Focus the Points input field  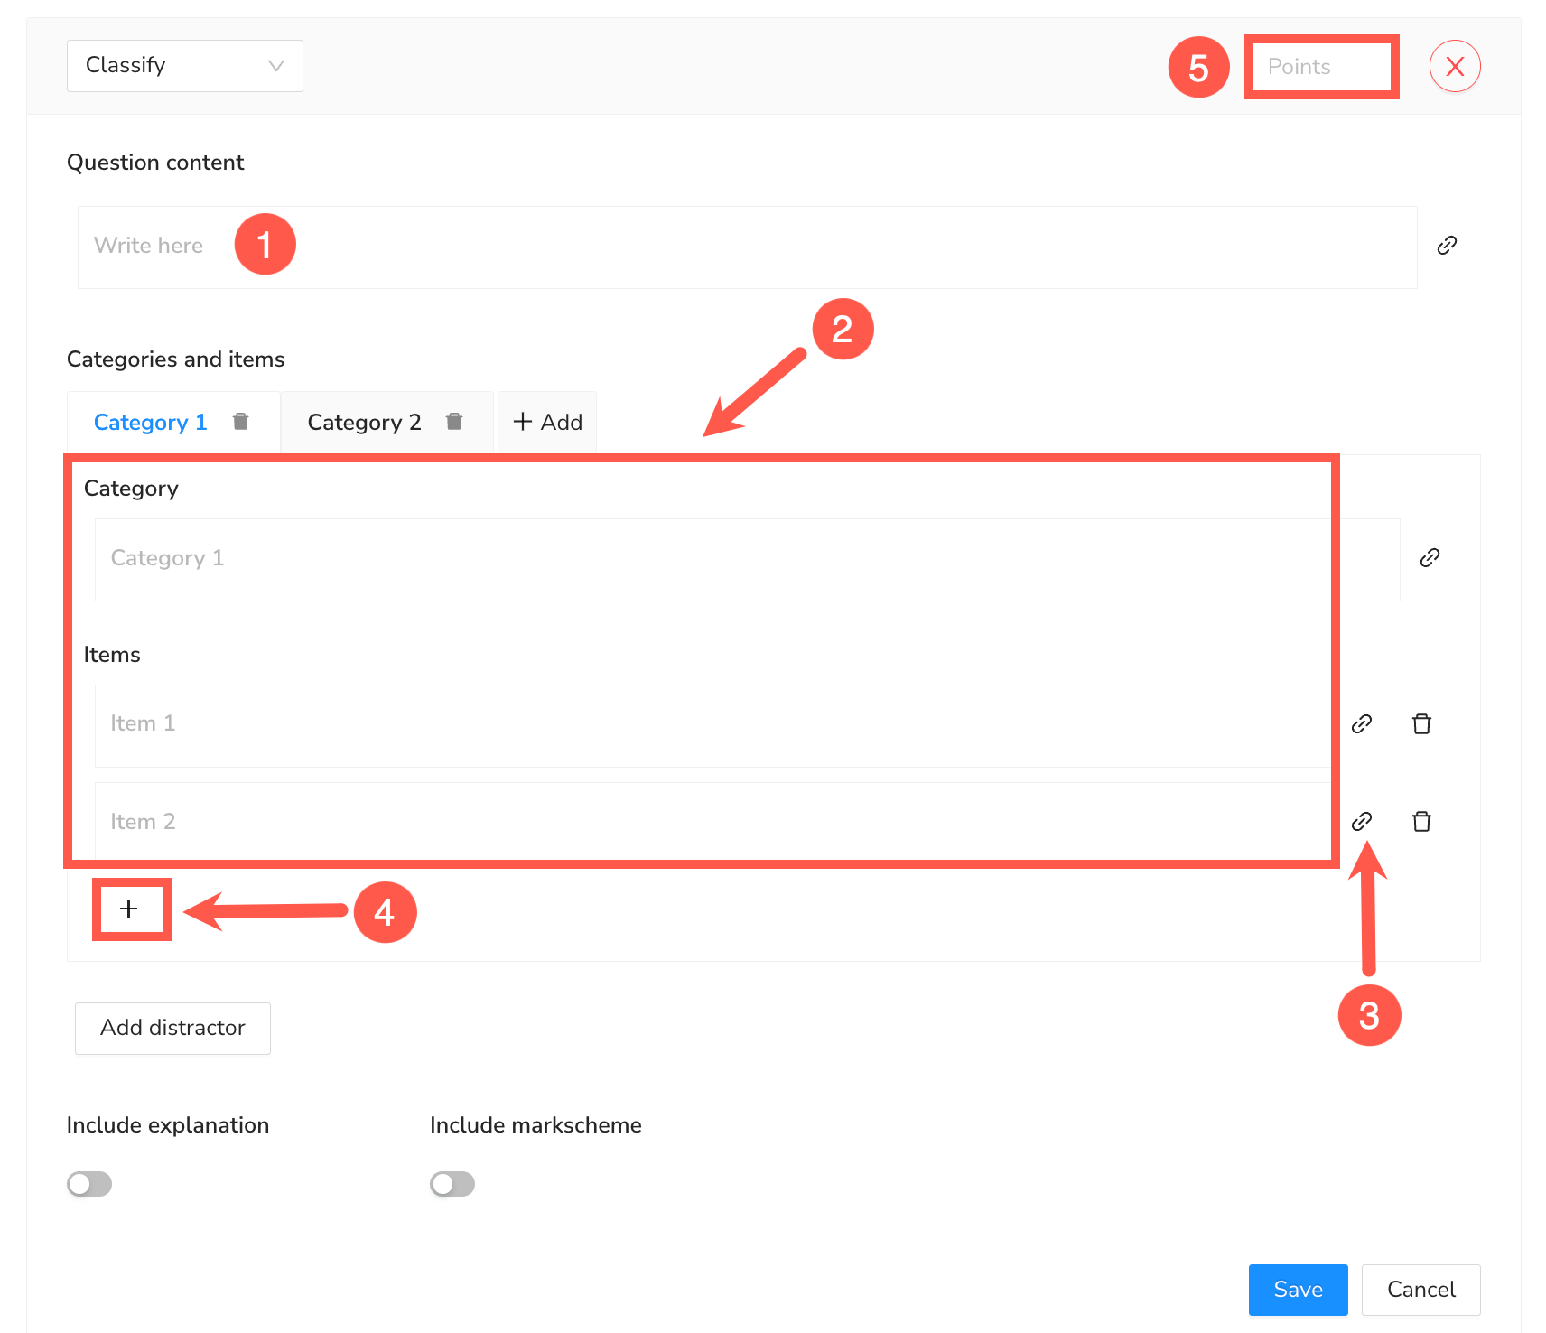[x=1321, y=67]
